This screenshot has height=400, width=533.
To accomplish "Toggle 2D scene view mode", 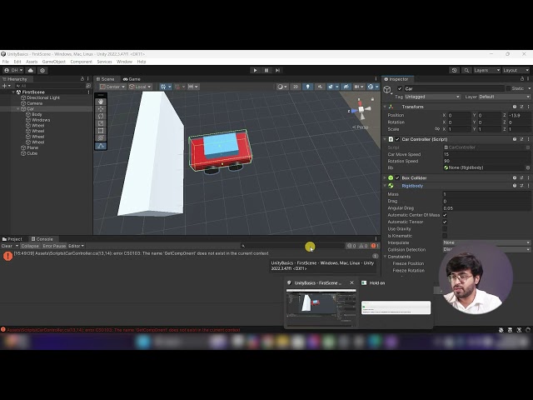I will [296, 87].
